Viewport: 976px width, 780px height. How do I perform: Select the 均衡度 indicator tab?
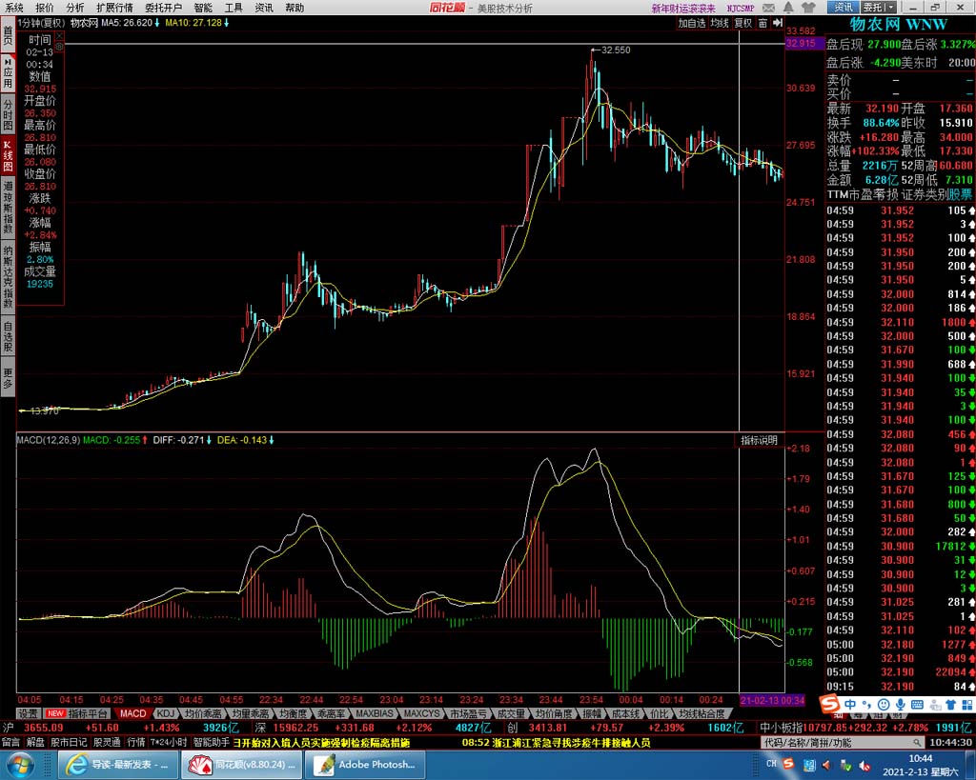pos(293,713)
